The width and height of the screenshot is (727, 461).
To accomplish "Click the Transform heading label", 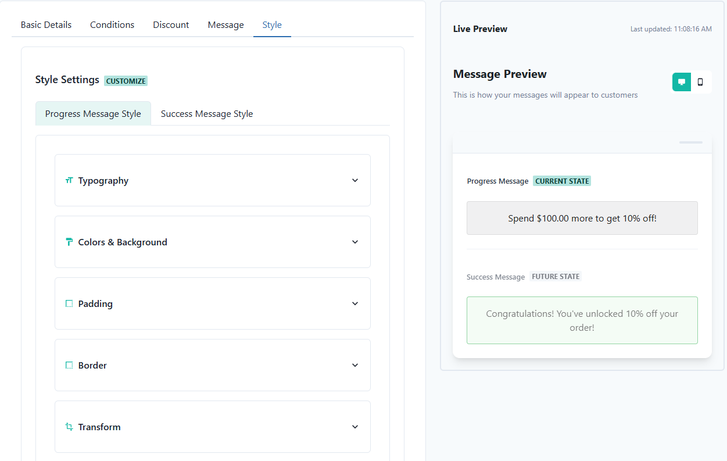I will tap(99, 427).
